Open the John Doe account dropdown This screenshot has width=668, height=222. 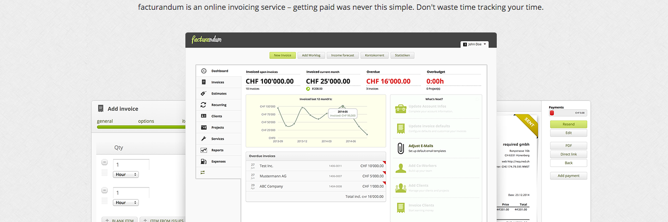[x=475, y=44]
